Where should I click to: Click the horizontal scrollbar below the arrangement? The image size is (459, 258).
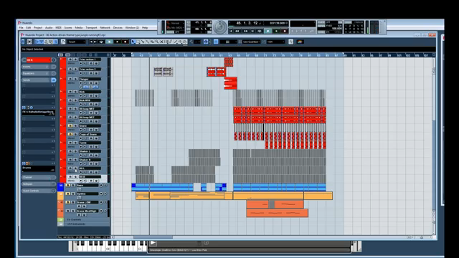153,237
